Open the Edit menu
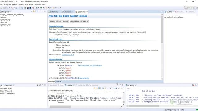Screen dimensions: 198x111 point(1,4)
